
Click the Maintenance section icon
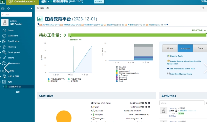(x=4, y=63)
